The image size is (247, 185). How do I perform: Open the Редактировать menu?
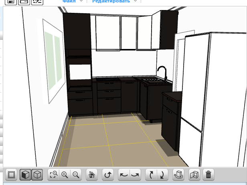tap(111, 2)
